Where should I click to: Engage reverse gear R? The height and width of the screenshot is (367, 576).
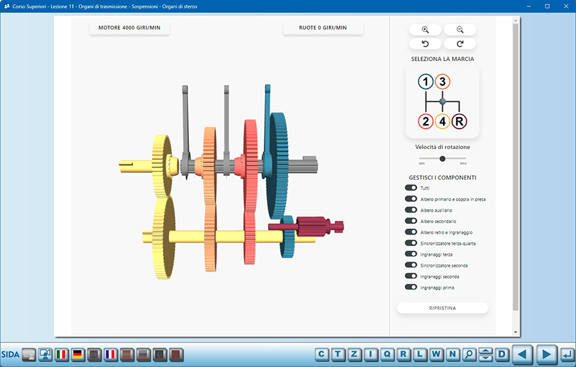tap(459, 121)
